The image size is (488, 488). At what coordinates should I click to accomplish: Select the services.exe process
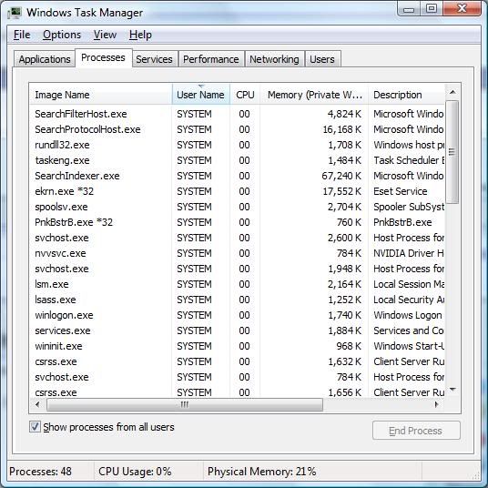pos(237,330)
